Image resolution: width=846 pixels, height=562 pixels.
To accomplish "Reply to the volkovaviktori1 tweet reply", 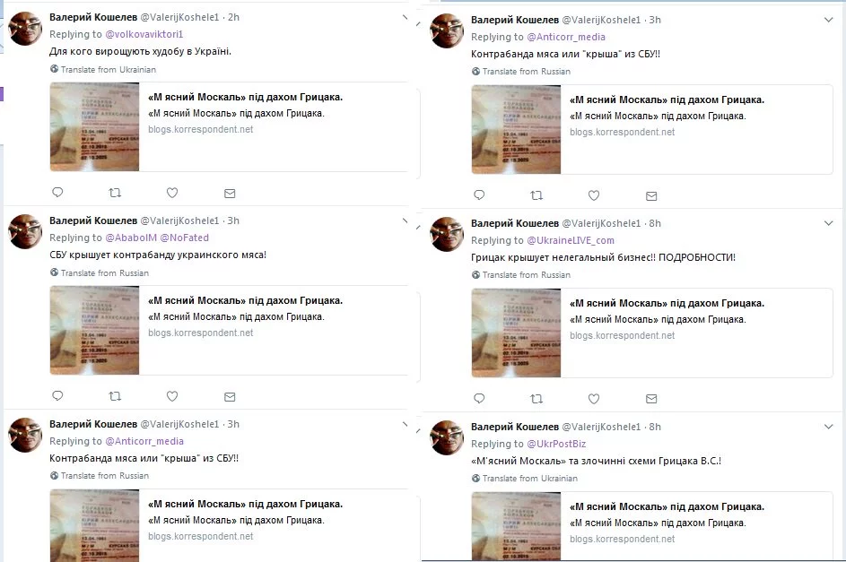I will coord(57,193).
